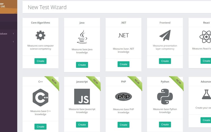The width and height of the screenshot is (211, 132).
Task: Click 'Measures base Javascript knowledge' description
Action: coord(82,111)
